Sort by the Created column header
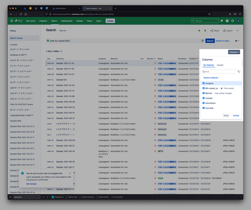This screenshot has height=210, width=251. [193, 59]
